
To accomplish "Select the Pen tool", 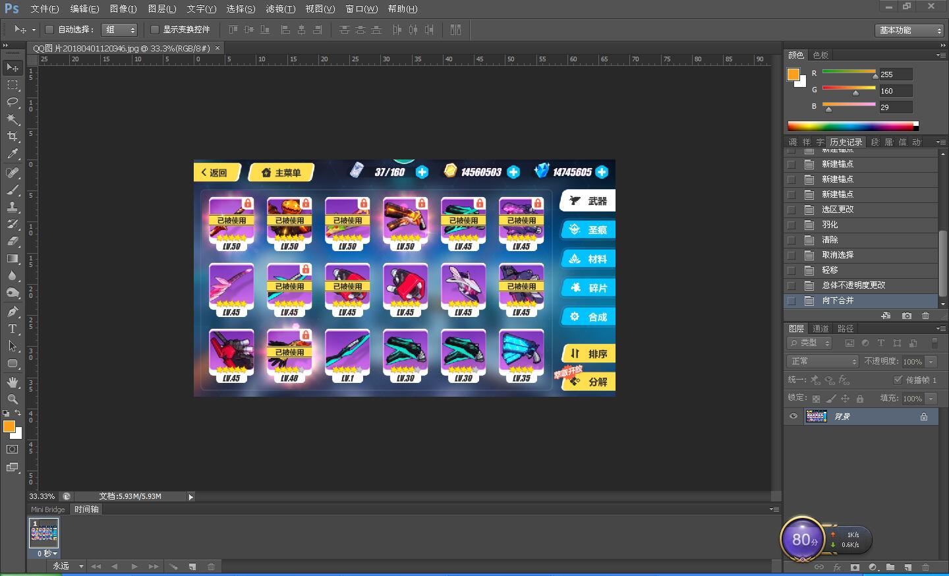I will click(x=13, y=311).
